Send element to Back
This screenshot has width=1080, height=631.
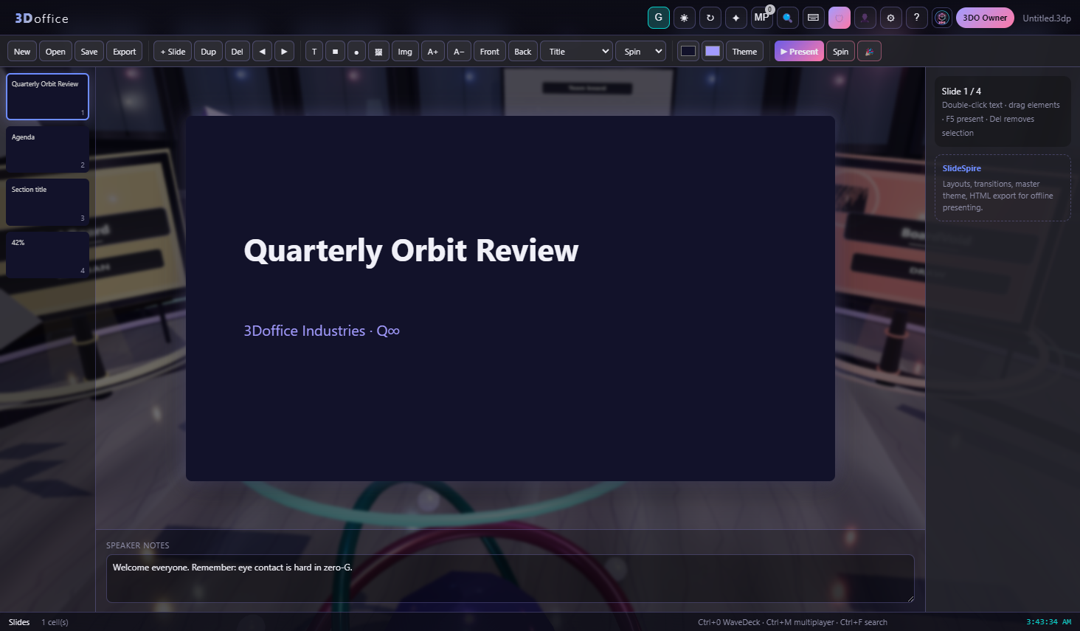tap(523, 52)
